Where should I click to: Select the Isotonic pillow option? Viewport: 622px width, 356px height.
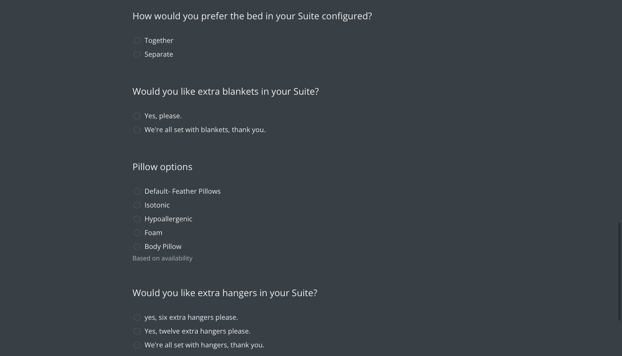pos(137,205)
